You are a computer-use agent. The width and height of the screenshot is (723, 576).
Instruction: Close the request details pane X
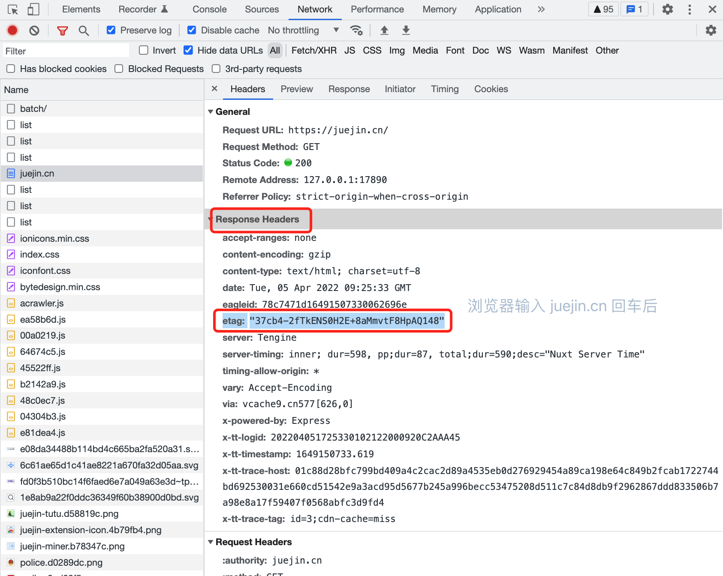[214, 88]
